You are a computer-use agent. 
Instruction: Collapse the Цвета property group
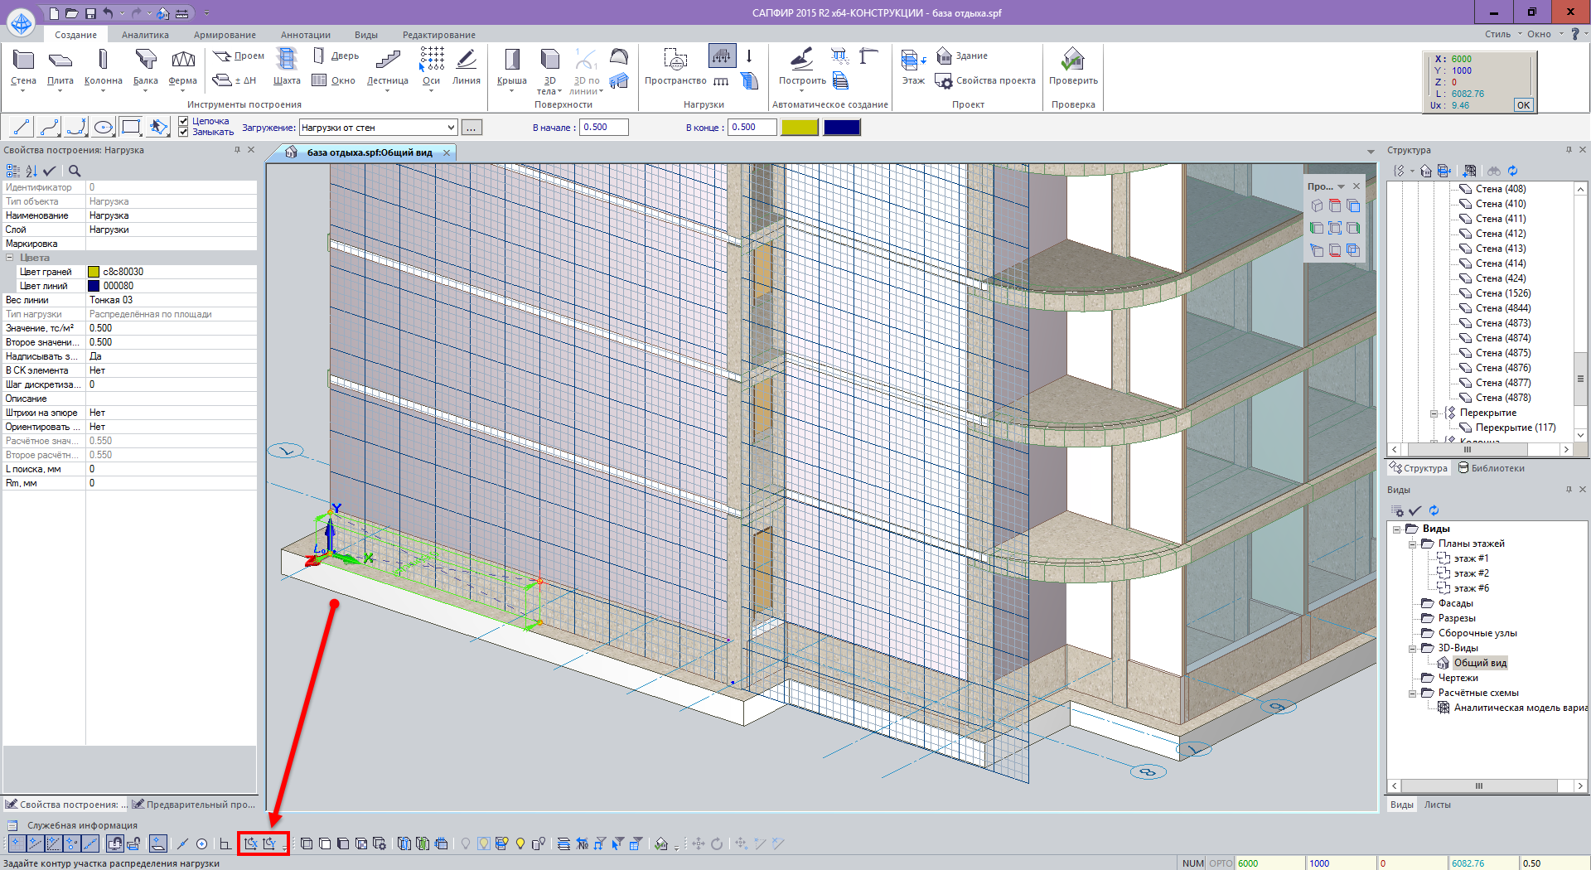point(10,258)
